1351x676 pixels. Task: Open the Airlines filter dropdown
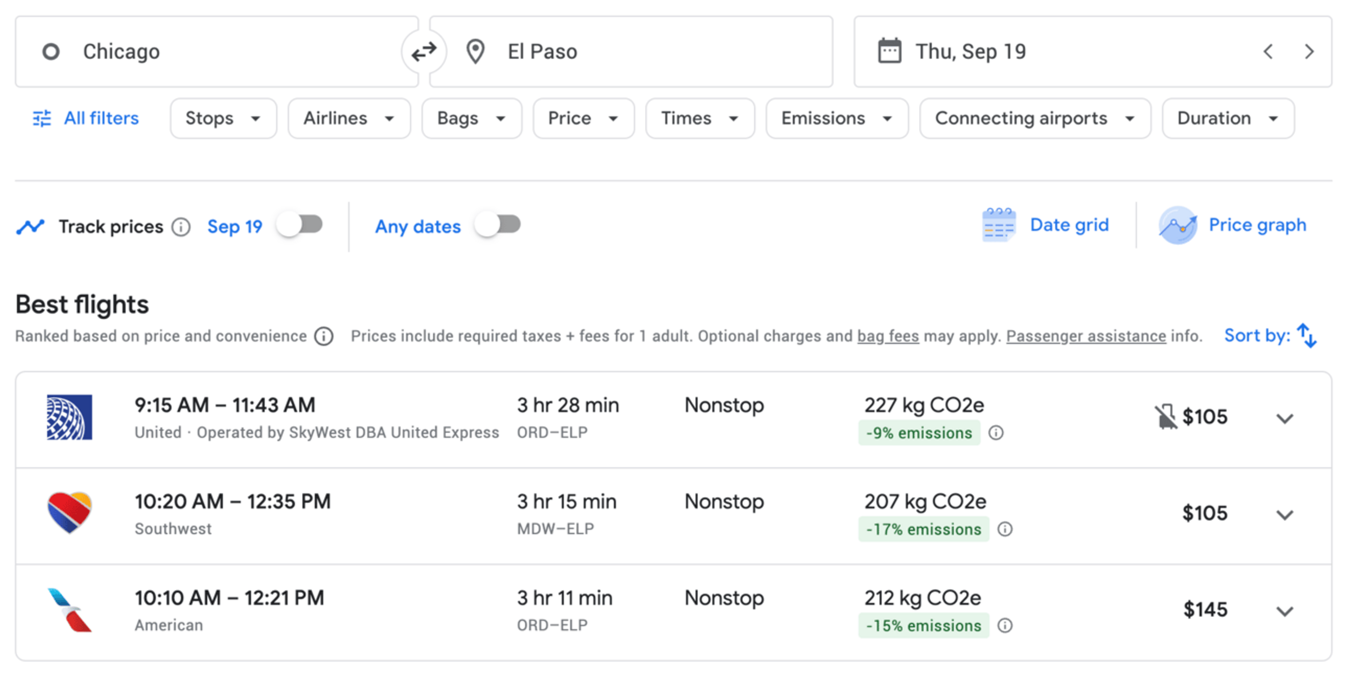tap(349, 118)
